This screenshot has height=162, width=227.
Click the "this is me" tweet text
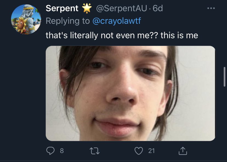point(179,35)
